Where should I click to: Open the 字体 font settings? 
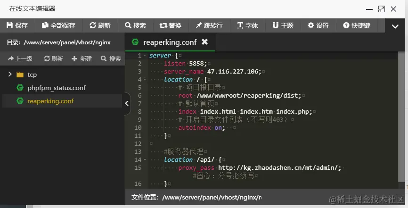(x=248, y=25)
